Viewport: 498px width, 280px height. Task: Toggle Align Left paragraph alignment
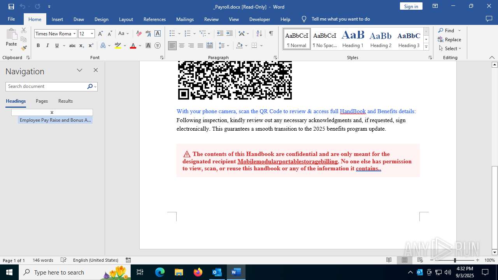172,45
